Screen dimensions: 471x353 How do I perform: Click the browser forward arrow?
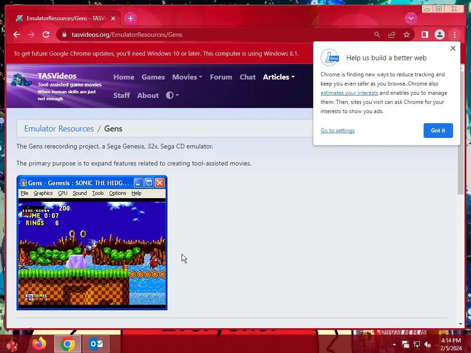coord(31,35)
